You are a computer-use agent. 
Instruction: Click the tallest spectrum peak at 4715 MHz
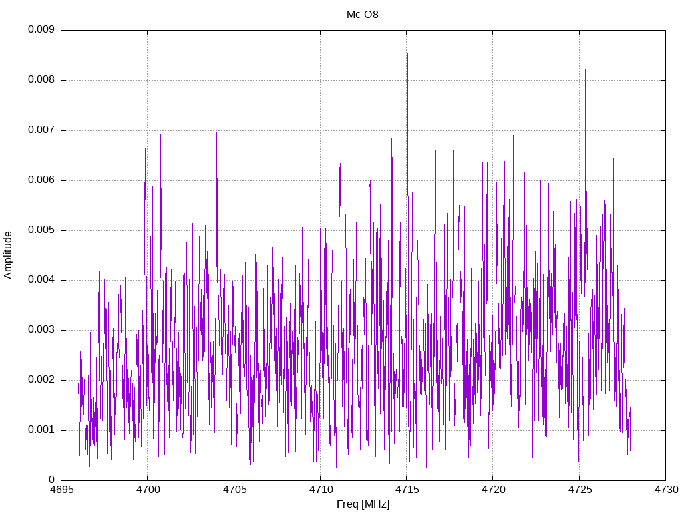(407, 54)
